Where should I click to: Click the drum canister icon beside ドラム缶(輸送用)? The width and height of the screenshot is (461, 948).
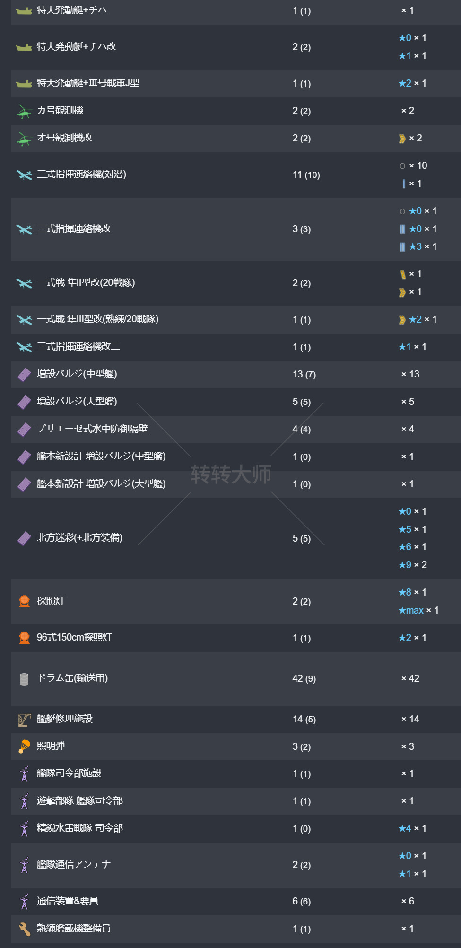pos(25,679)
